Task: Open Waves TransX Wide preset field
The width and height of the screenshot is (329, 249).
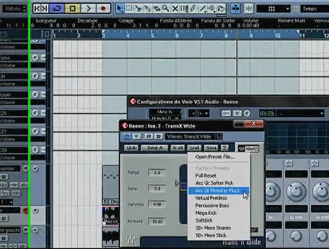Action: (x=190, y=137)
